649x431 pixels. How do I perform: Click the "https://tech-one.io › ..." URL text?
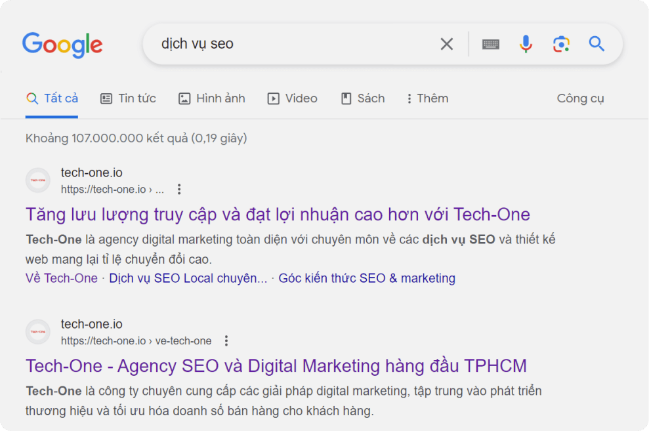coord(112,190)
